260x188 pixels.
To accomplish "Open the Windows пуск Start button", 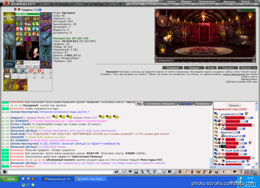I will pyautogui.click(x=10, y=179).
